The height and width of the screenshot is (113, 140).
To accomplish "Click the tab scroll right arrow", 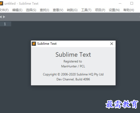I will [4, 17].
